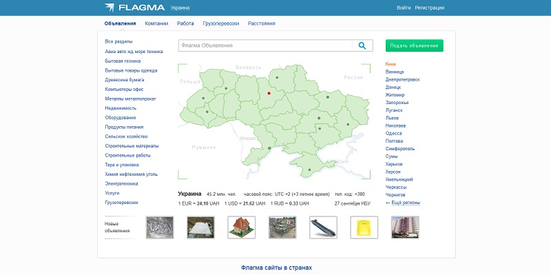
Task: Click the Flagma logo icon
Action: tap(110, 8)
